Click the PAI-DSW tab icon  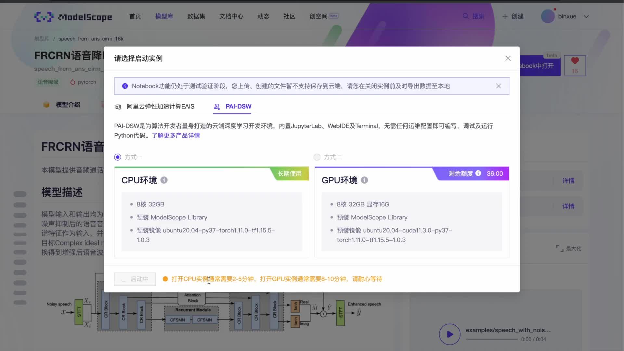tap(217, 107)
